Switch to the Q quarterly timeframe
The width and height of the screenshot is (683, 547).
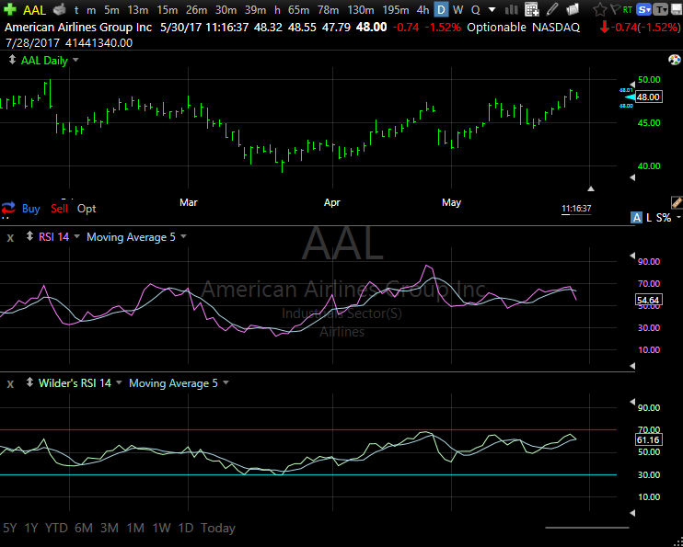tap(475, 9)
